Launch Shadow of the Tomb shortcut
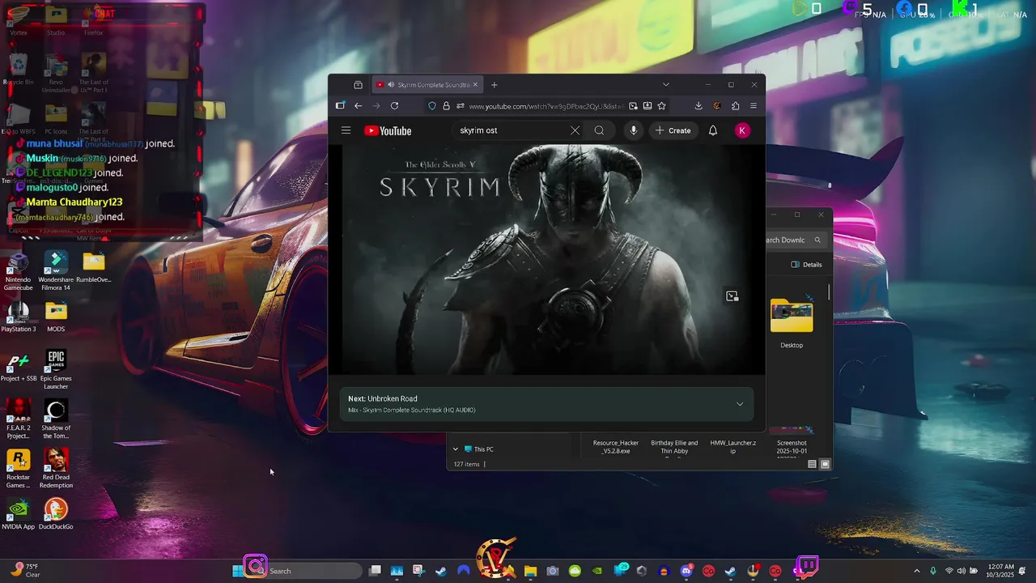This screenshot has height=583, width=1036. coord(56,420)
